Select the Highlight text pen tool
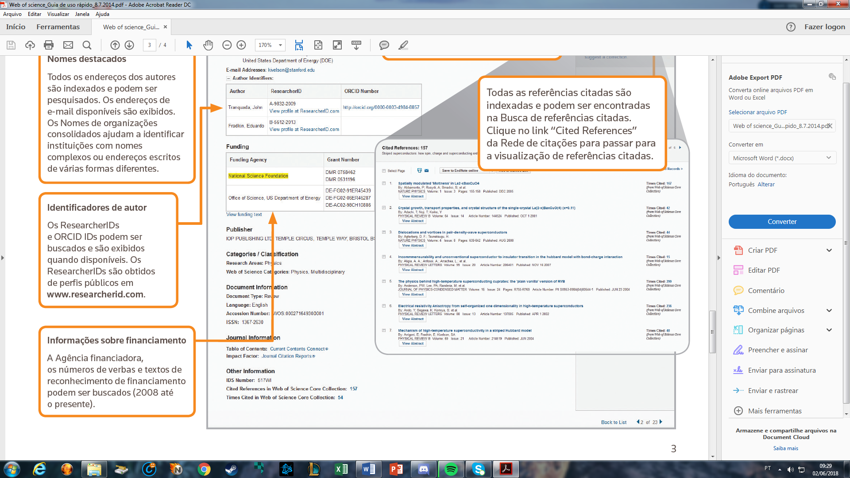This screenshot has height=478, width=850. click(403, 45)
